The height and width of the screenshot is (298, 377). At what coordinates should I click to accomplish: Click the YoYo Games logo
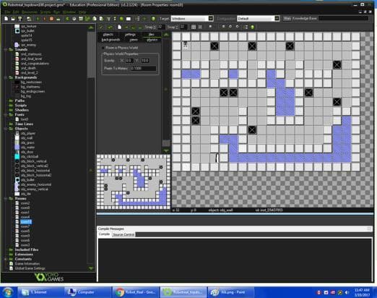(49, 277)
